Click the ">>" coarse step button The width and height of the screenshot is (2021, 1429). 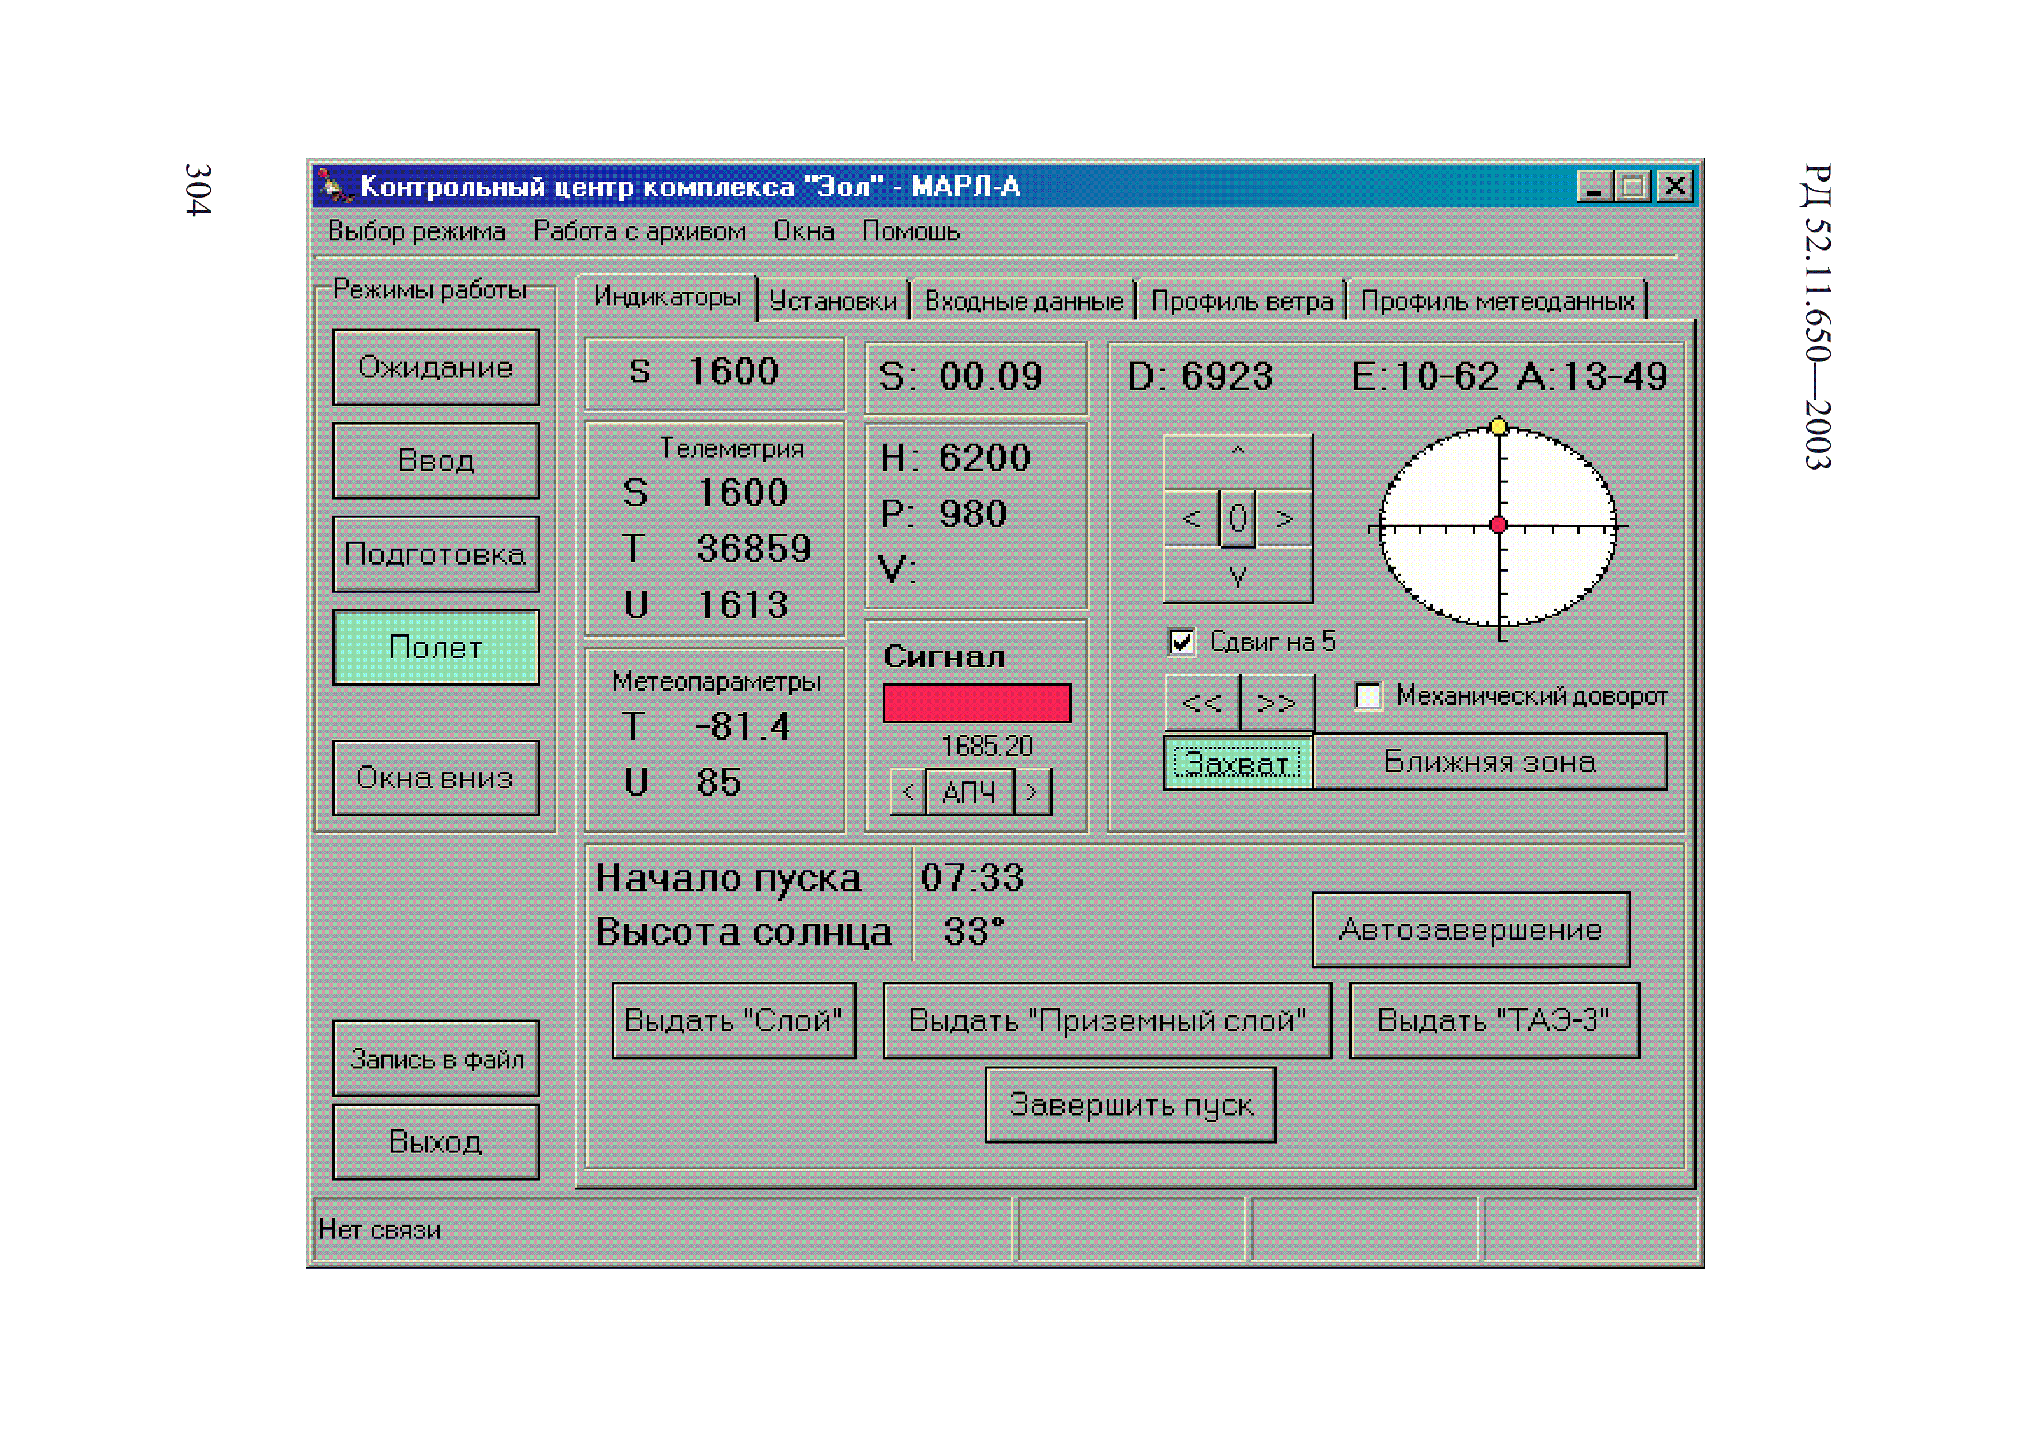coord(1278,702)
